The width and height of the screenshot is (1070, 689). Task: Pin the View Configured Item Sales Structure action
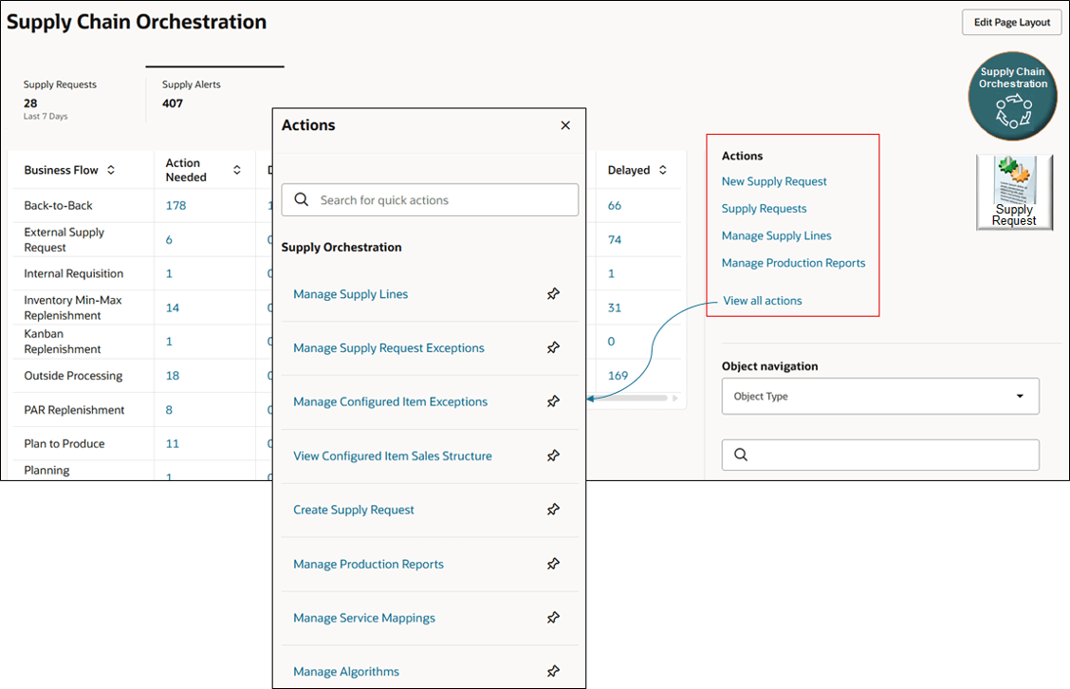click(x=553, y=456)
